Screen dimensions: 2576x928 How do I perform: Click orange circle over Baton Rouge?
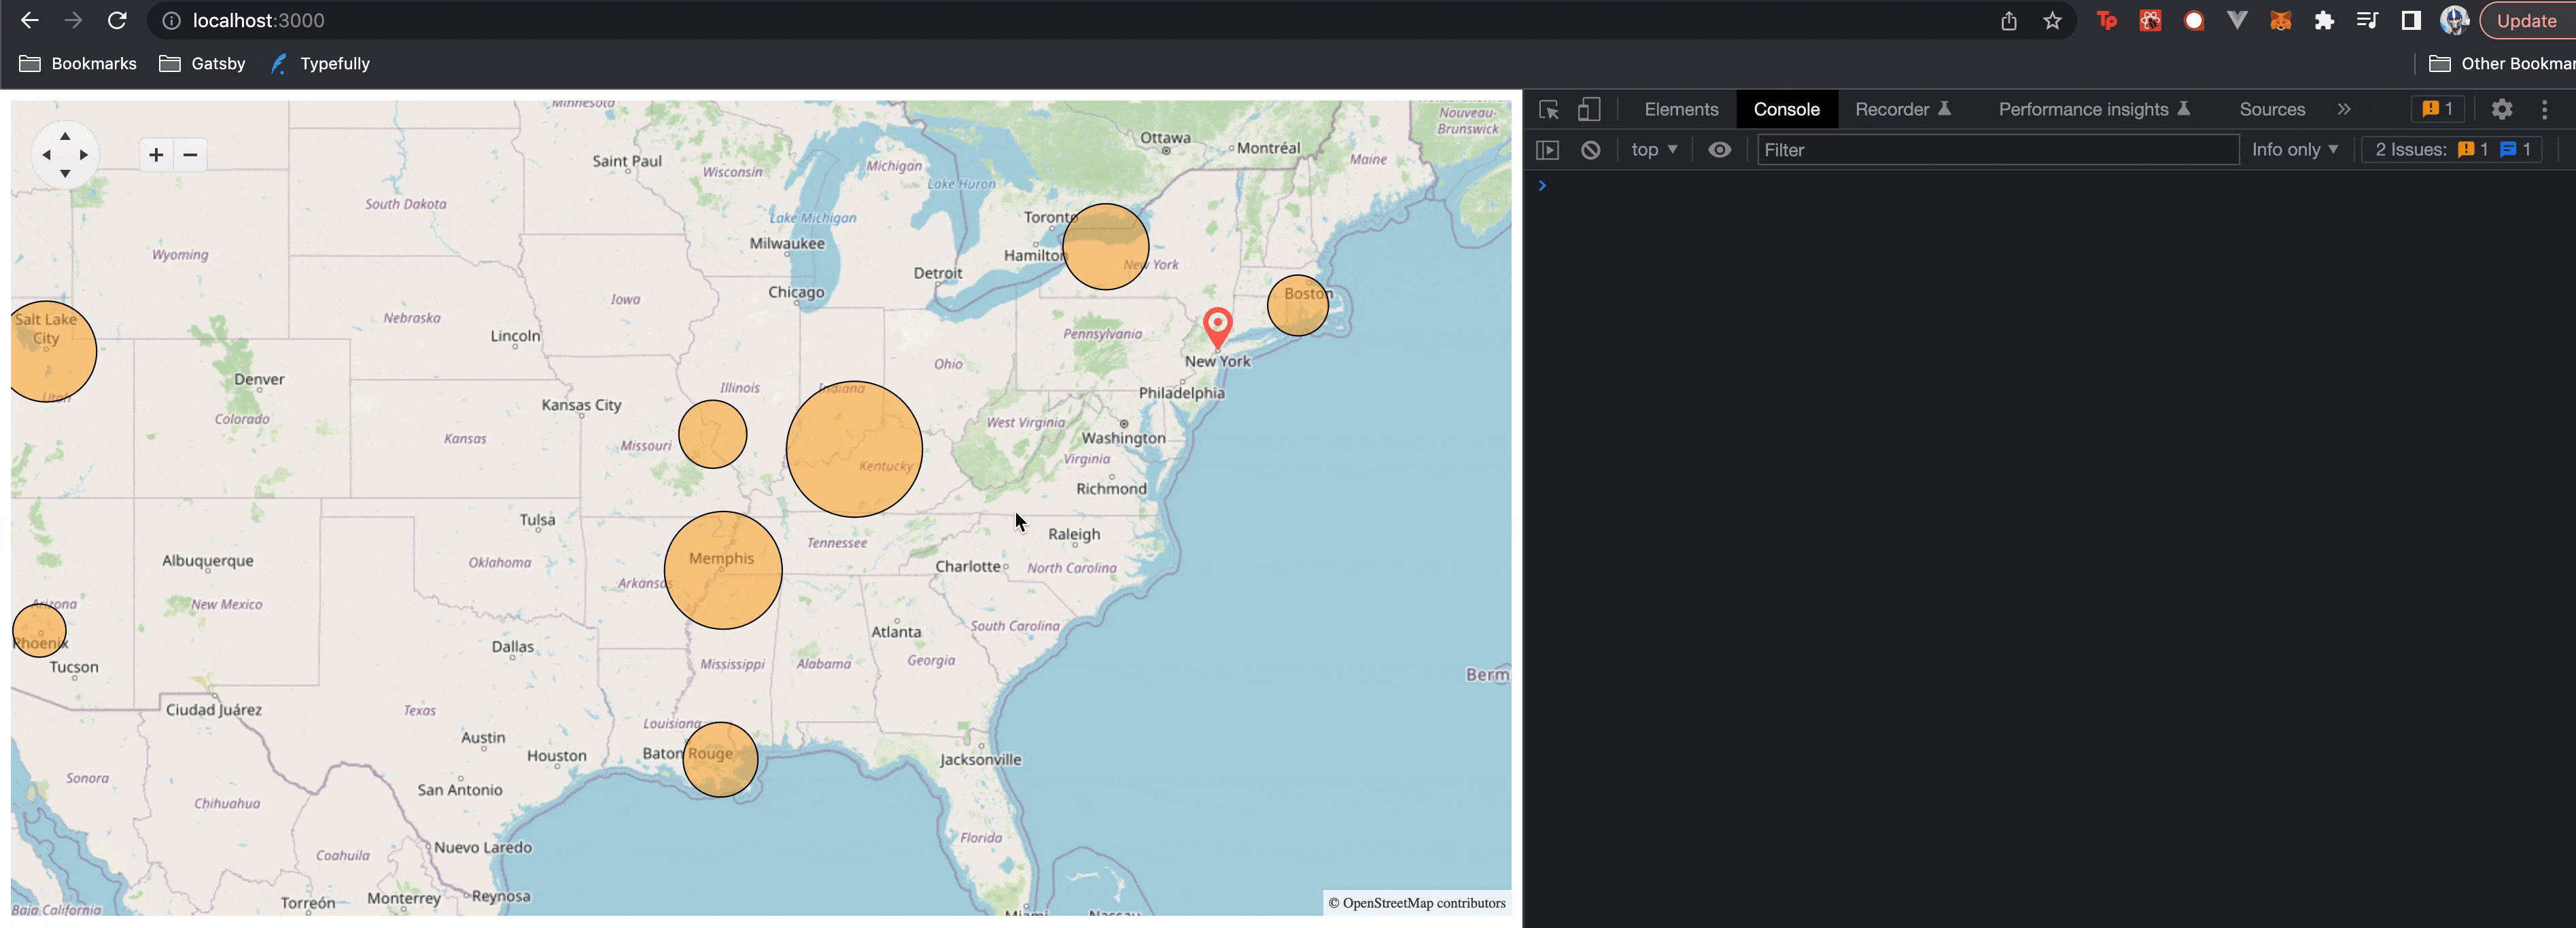tap(720, 759)
